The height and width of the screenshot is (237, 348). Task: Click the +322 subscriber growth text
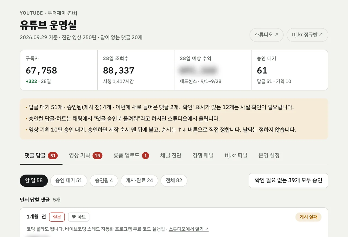[31, 81]
